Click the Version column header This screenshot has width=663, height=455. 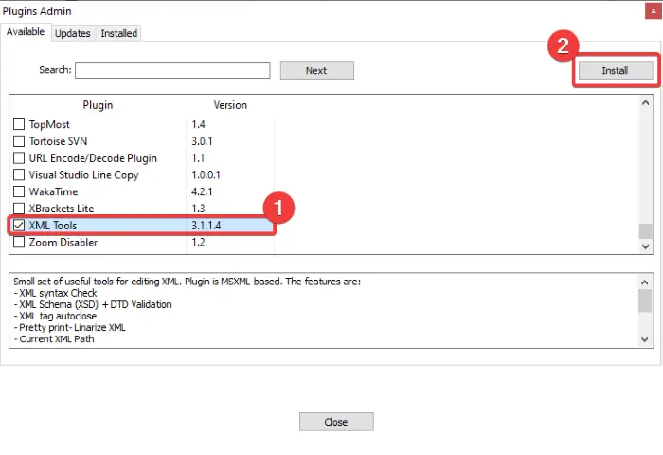click(x=230, y=105)
